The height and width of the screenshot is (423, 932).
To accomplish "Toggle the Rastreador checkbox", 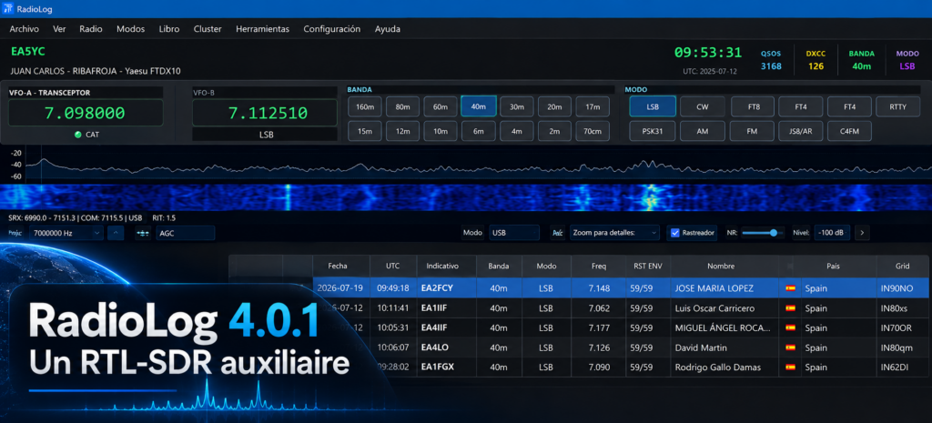I will pyautogui.click(x=674, y=233).
